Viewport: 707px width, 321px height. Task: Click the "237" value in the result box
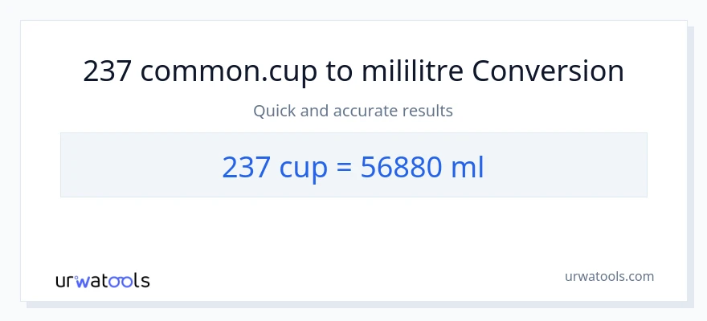[246, 166]
